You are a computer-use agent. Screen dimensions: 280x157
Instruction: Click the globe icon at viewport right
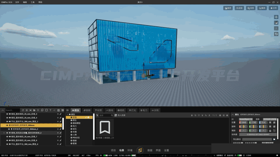[276, 34]
